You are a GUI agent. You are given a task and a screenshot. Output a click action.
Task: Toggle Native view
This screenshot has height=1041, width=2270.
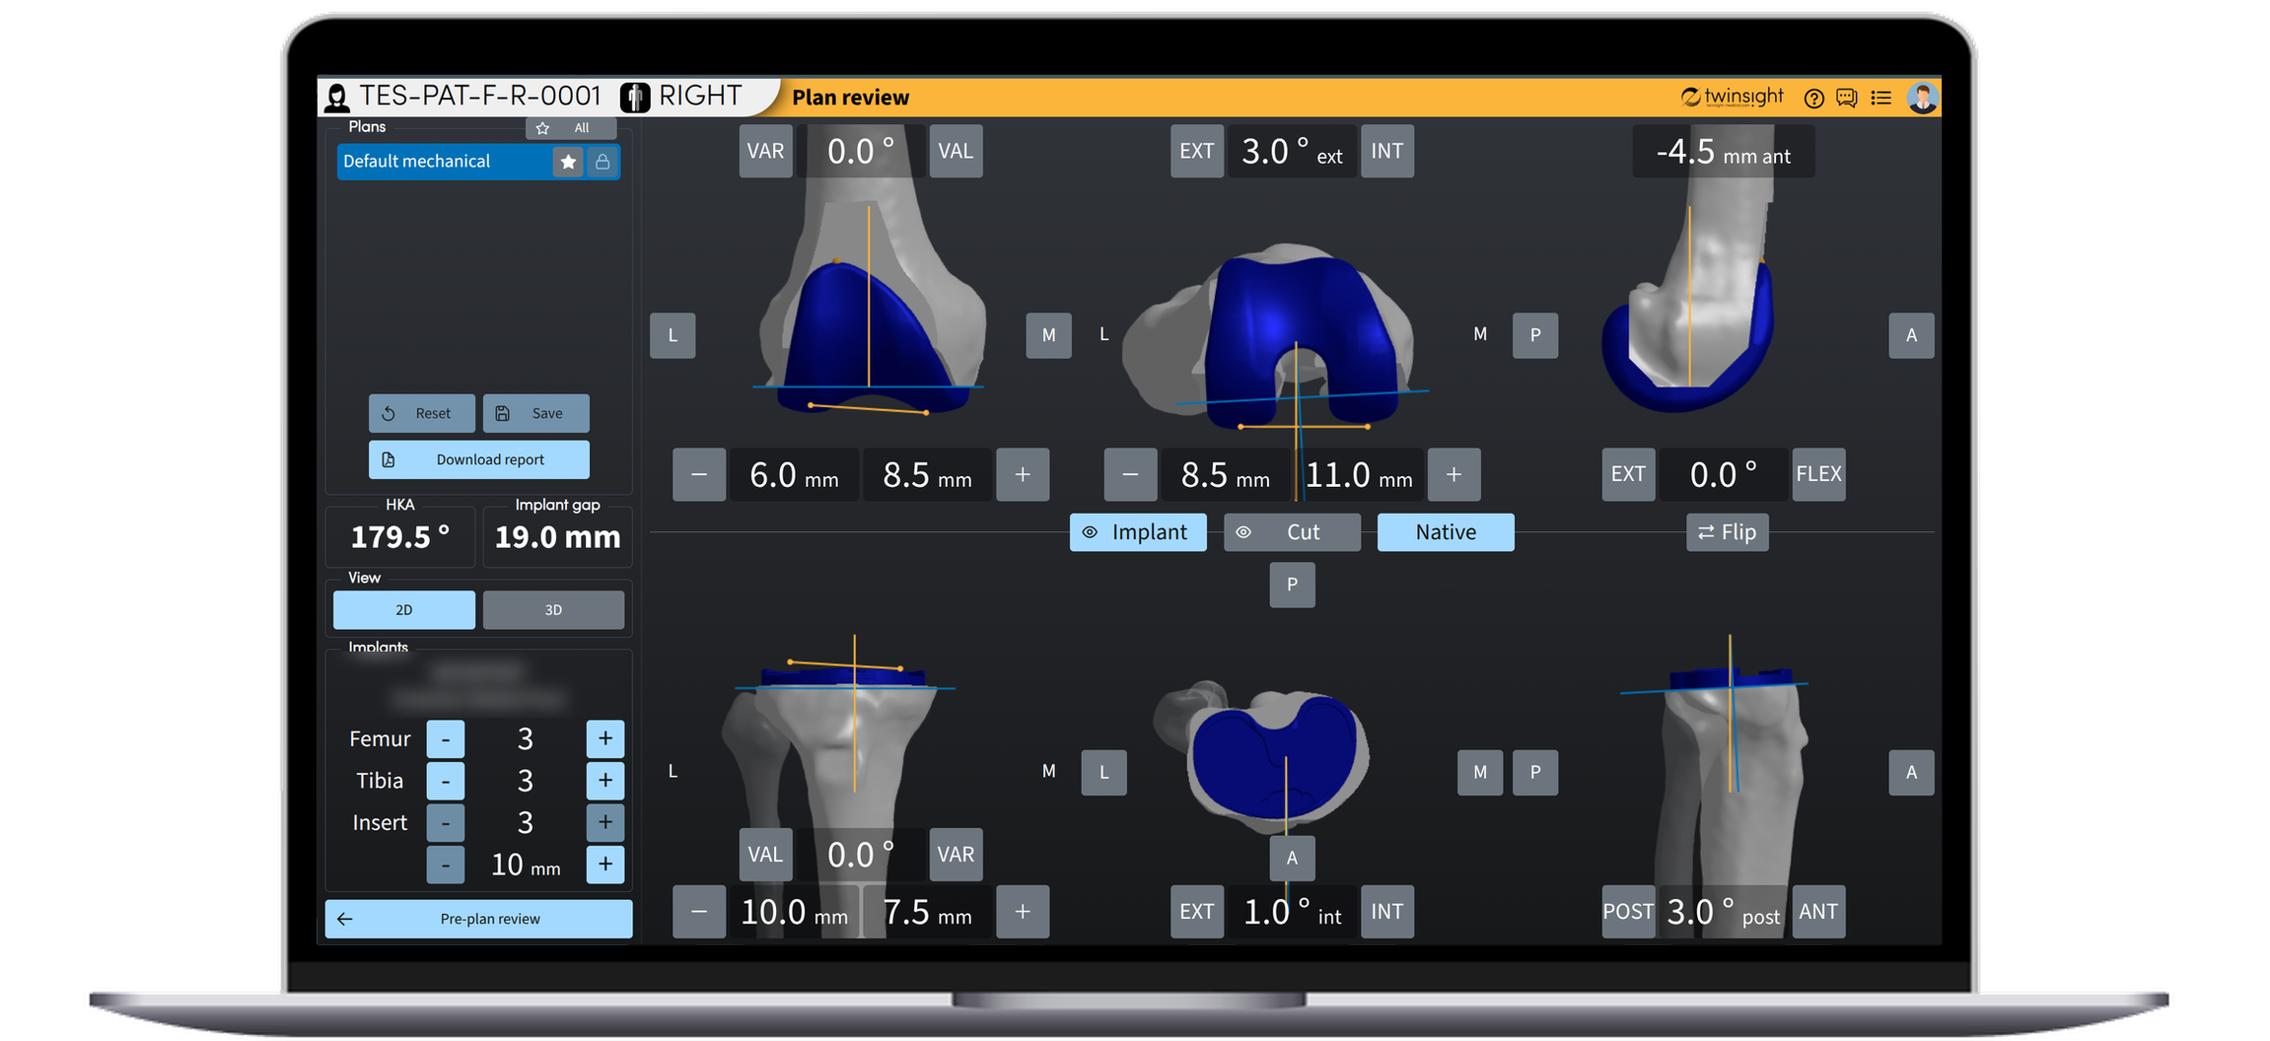pyautogui.click(x=1446, y=532)
